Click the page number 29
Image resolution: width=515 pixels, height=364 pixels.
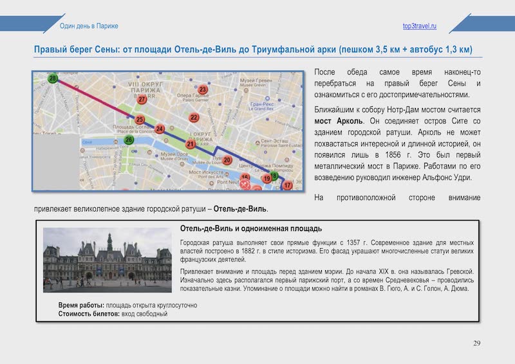(477, 343)
